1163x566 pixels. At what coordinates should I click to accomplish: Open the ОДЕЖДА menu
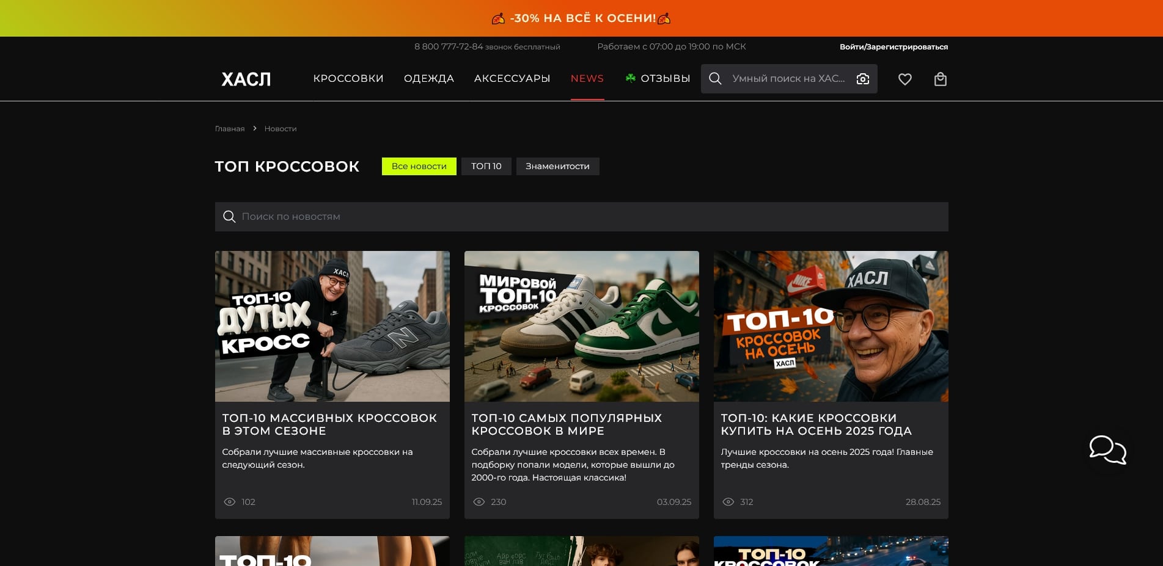pyautogui.click(x=428, y=79)
